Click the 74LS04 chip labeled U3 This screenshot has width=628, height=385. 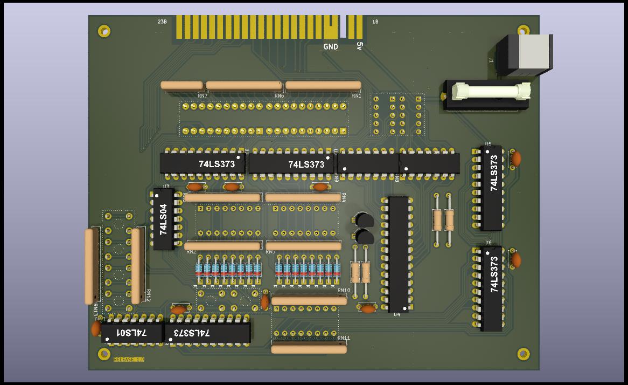164,219
